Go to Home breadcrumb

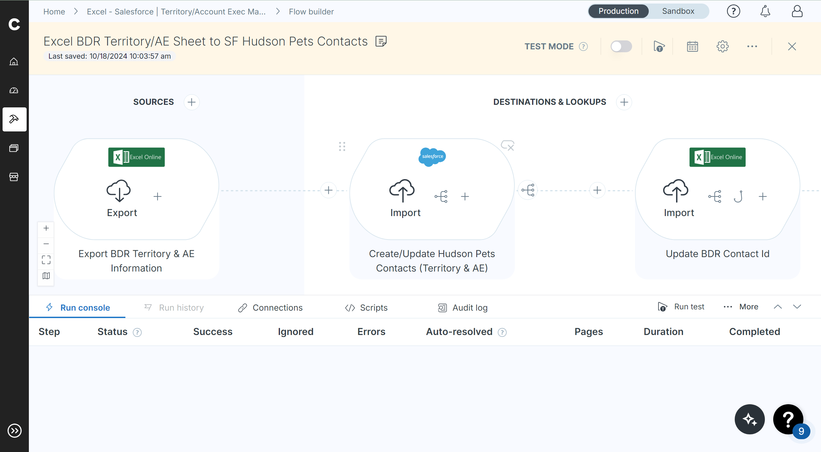pos(54,12)
